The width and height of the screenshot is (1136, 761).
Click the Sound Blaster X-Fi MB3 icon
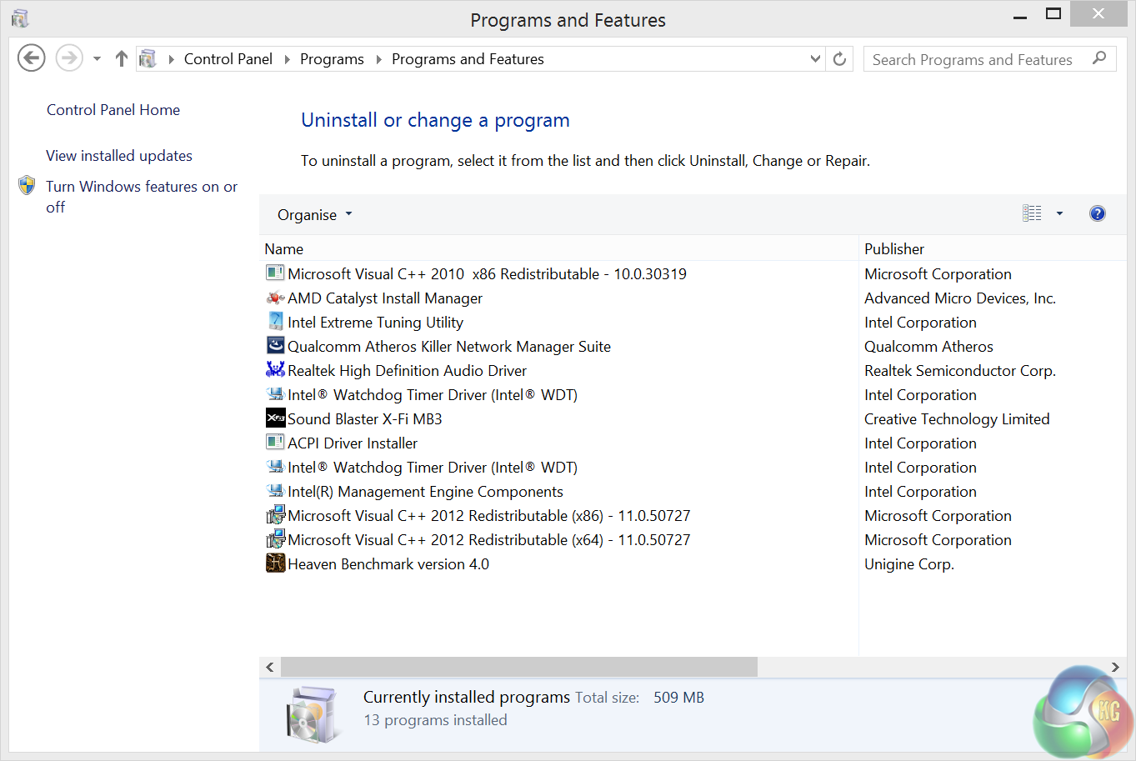[275, 418]
